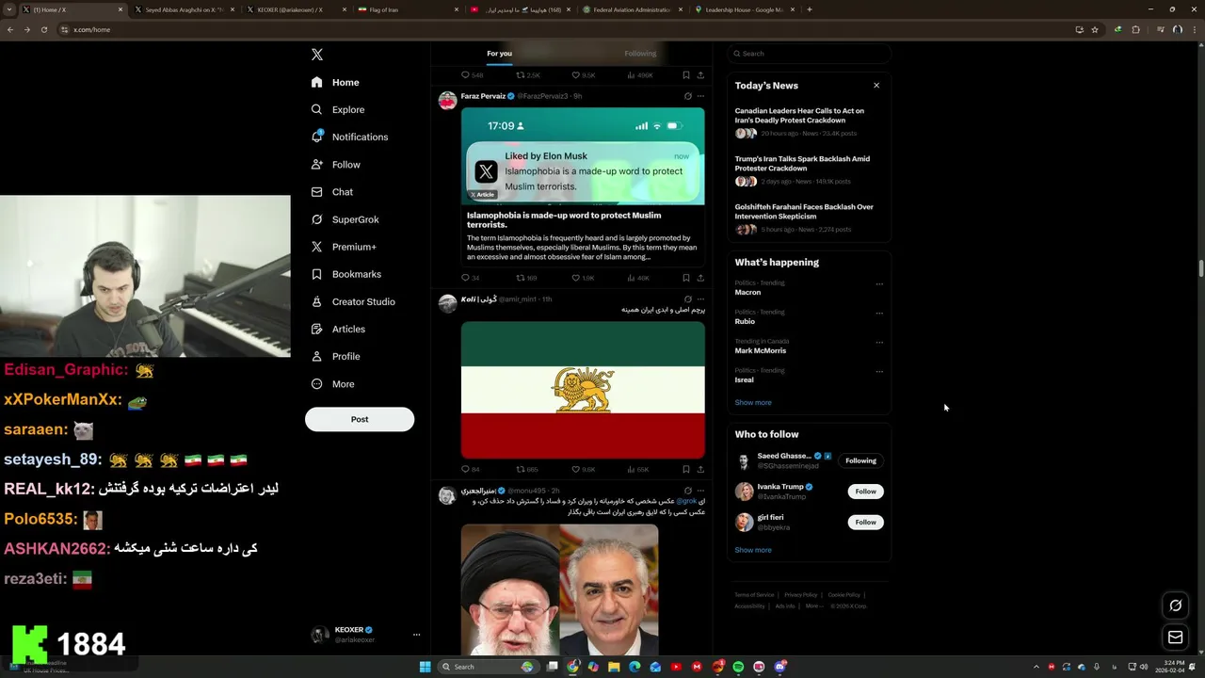Screen dimensions: 1205x678
Task: Switch to the Following timeline tab
Action: [x=640, y=54]
